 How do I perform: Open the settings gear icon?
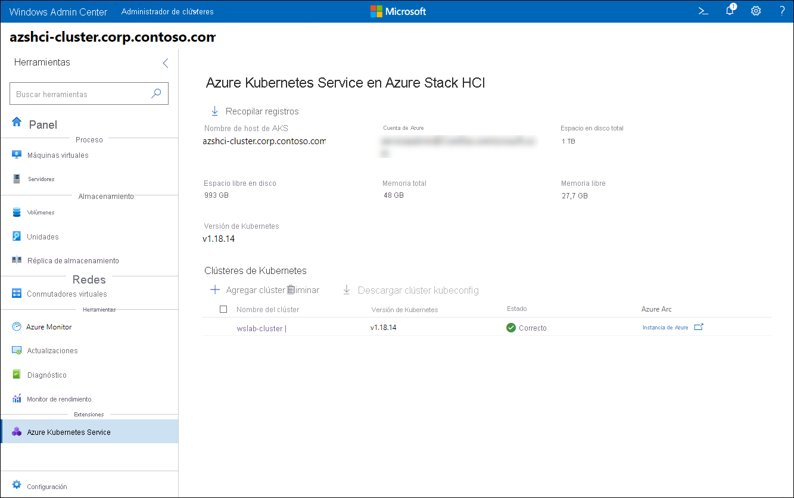(756, 11)
